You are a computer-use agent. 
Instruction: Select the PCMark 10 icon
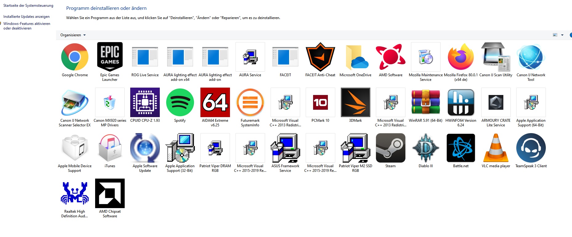tap(320, 102)
